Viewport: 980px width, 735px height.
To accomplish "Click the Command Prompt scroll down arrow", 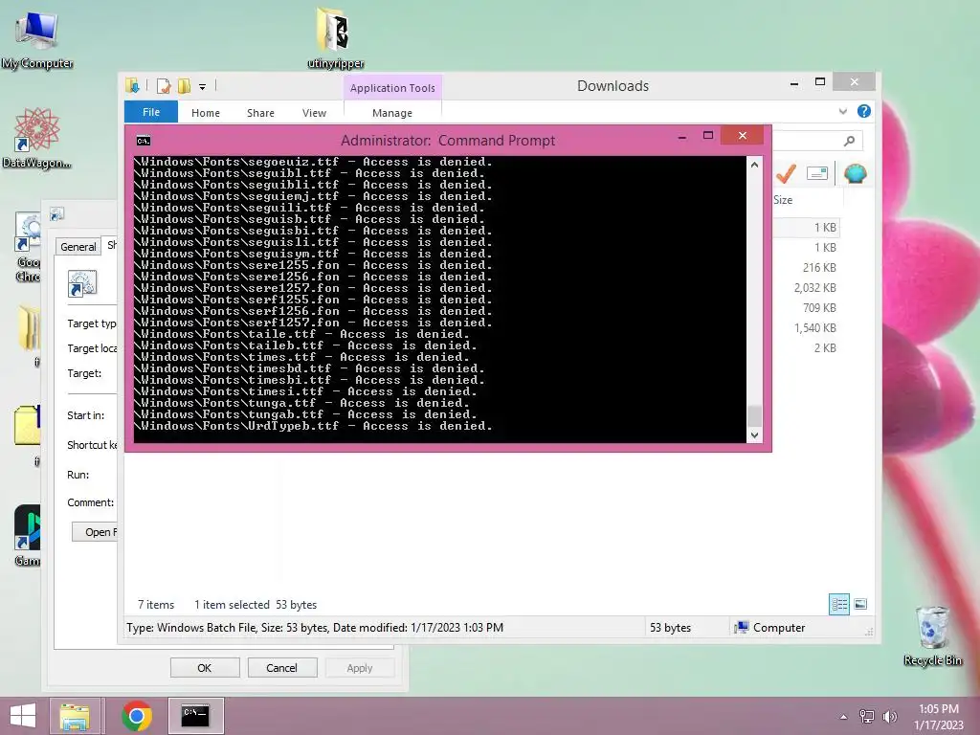I will pyautogui.click(x=754, y=435).
